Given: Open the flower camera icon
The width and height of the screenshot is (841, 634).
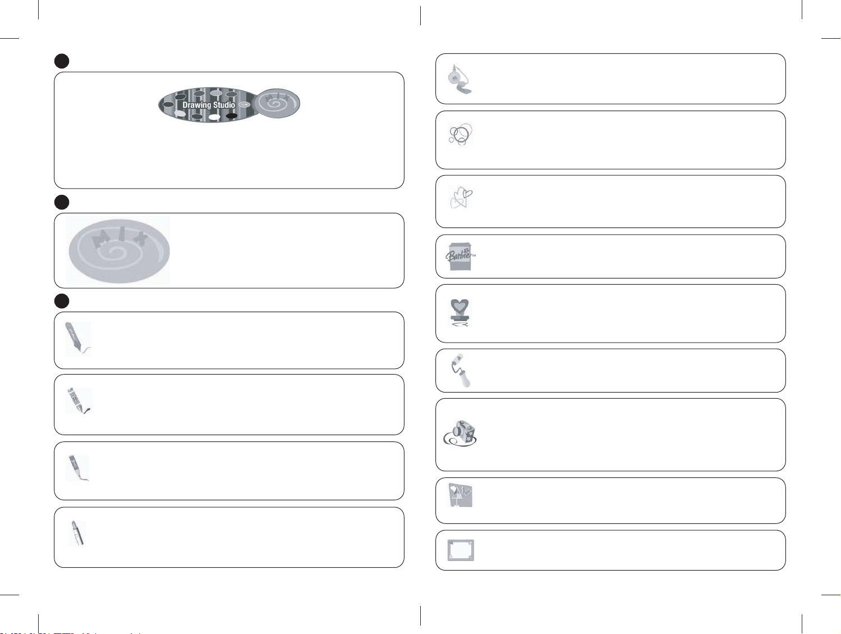Looking at the screenshot, I should coord(460,433).
